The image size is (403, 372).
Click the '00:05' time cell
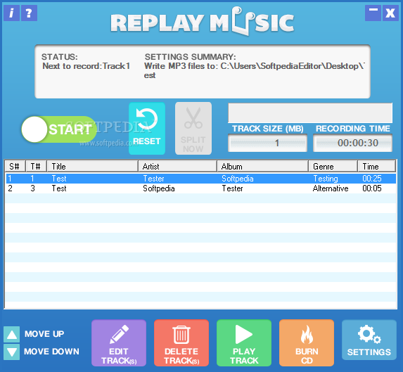pos(372,188)
